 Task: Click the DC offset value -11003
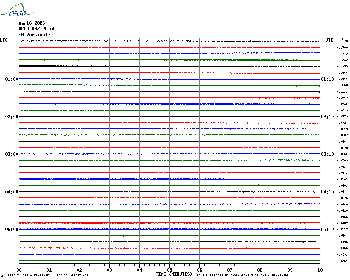342,98
